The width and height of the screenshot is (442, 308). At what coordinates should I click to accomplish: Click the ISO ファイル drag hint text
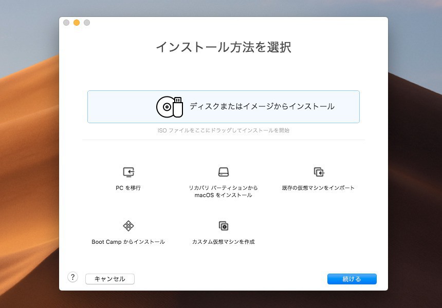coord(224,130)
